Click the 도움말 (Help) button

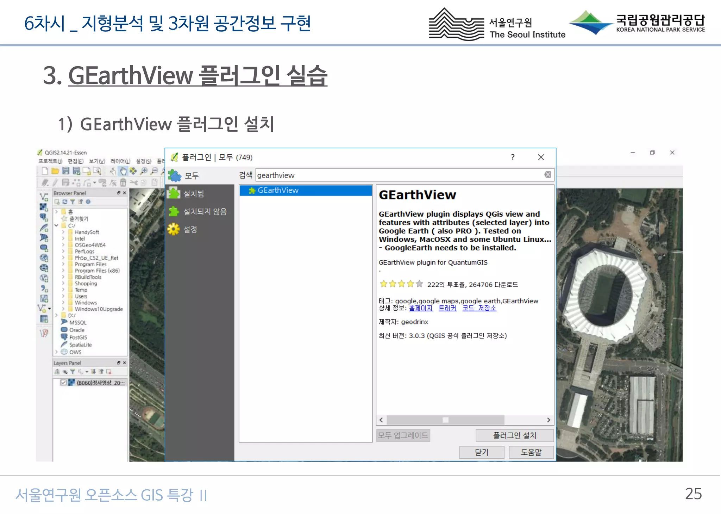pos(531,452)
